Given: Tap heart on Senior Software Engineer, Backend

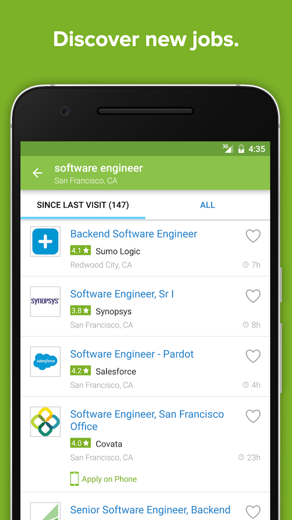Looking at the screenshot, I should (x=253, y=511).
